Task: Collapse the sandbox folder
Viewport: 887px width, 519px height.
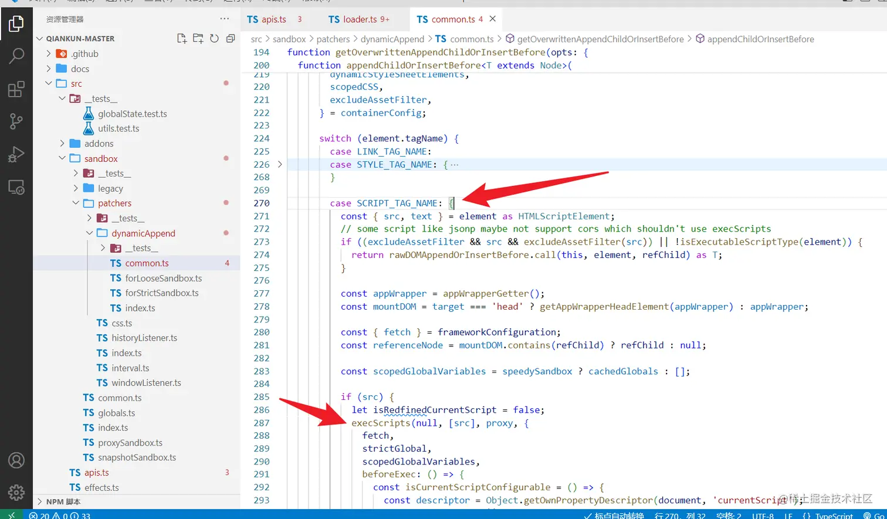Action: (x=62, y=158)
